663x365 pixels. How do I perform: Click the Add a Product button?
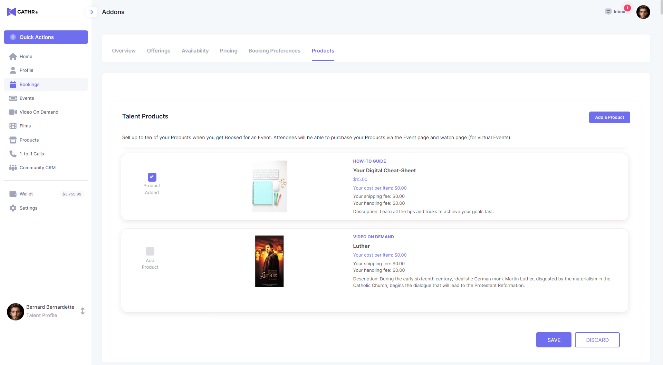click(609, 117)
